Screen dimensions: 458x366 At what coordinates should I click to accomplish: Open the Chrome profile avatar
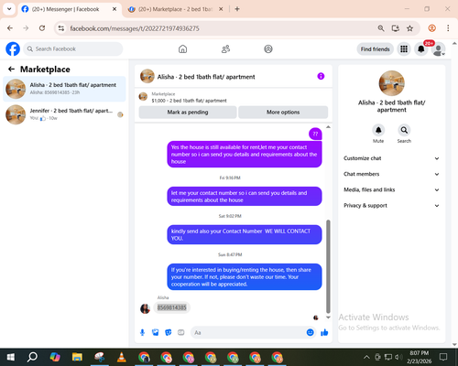coord(431,28)
